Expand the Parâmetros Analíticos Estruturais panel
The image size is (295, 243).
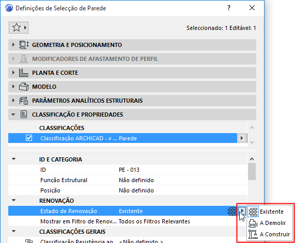point(13,101)
